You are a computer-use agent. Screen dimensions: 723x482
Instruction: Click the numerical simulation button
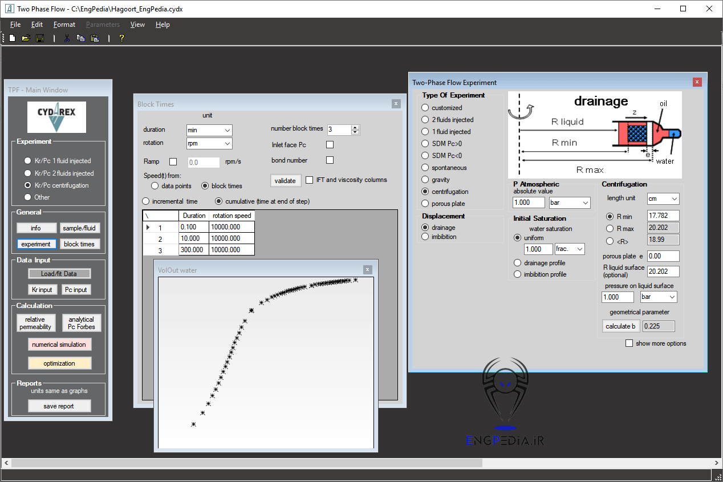[x=59, y=345]
